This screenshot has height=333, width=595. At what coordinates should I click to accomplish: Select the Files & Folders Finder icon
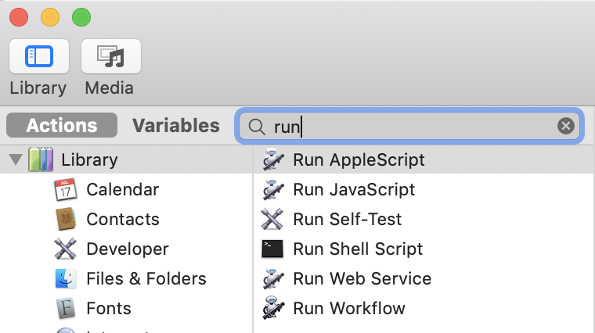[66, 278]
